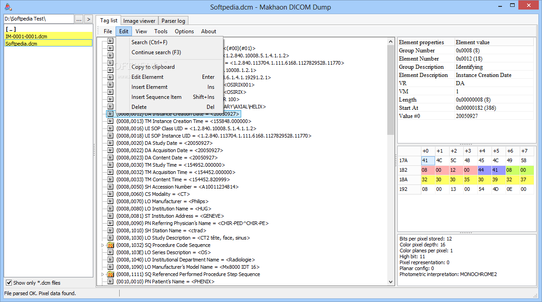Click the element icon beside Station Name
The width and height of the screenshot is (542, 302).
pyautogui.click(x=110, y=230)
